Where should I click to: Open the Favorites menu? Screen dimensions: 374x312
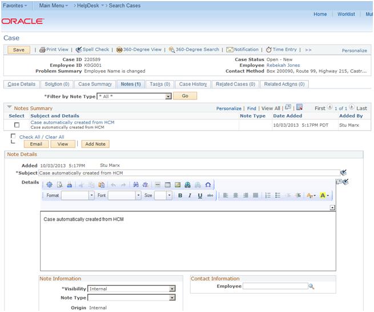[15, 6]
